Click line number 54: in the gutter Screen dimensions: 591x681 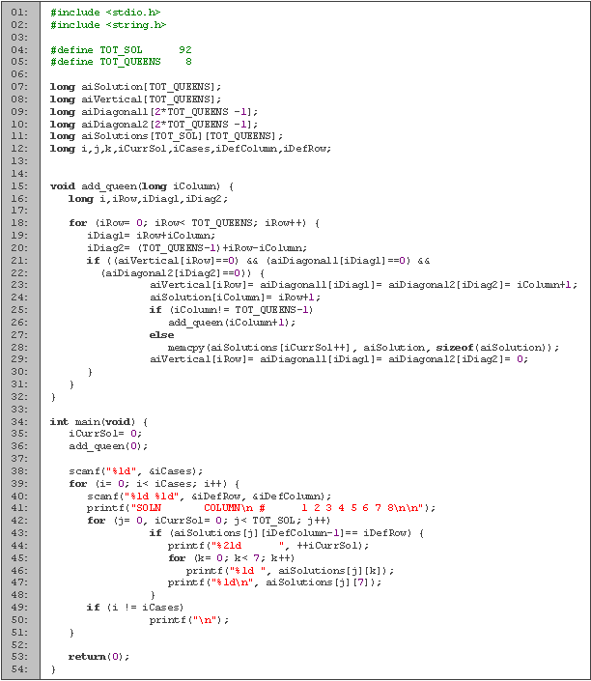pyautogui.click(x=19, y=668)
